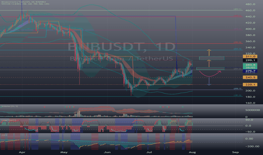Click the 420.0 price axis value

click(x=250, y=23)
